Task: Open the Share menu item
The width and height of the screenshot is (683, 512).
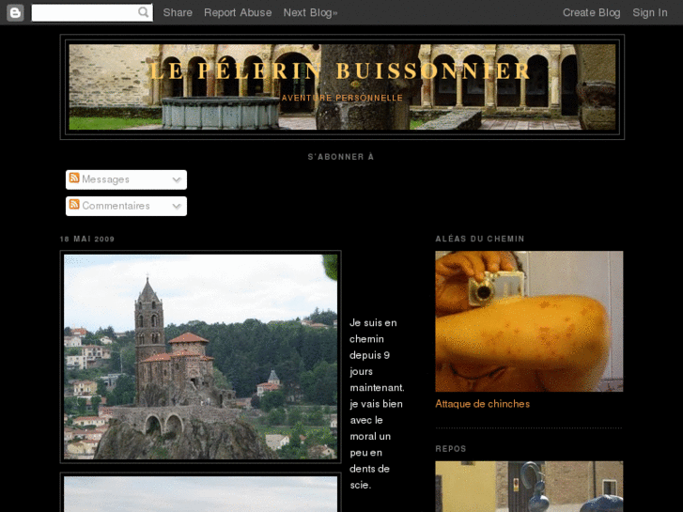Action: click(178, 12)
